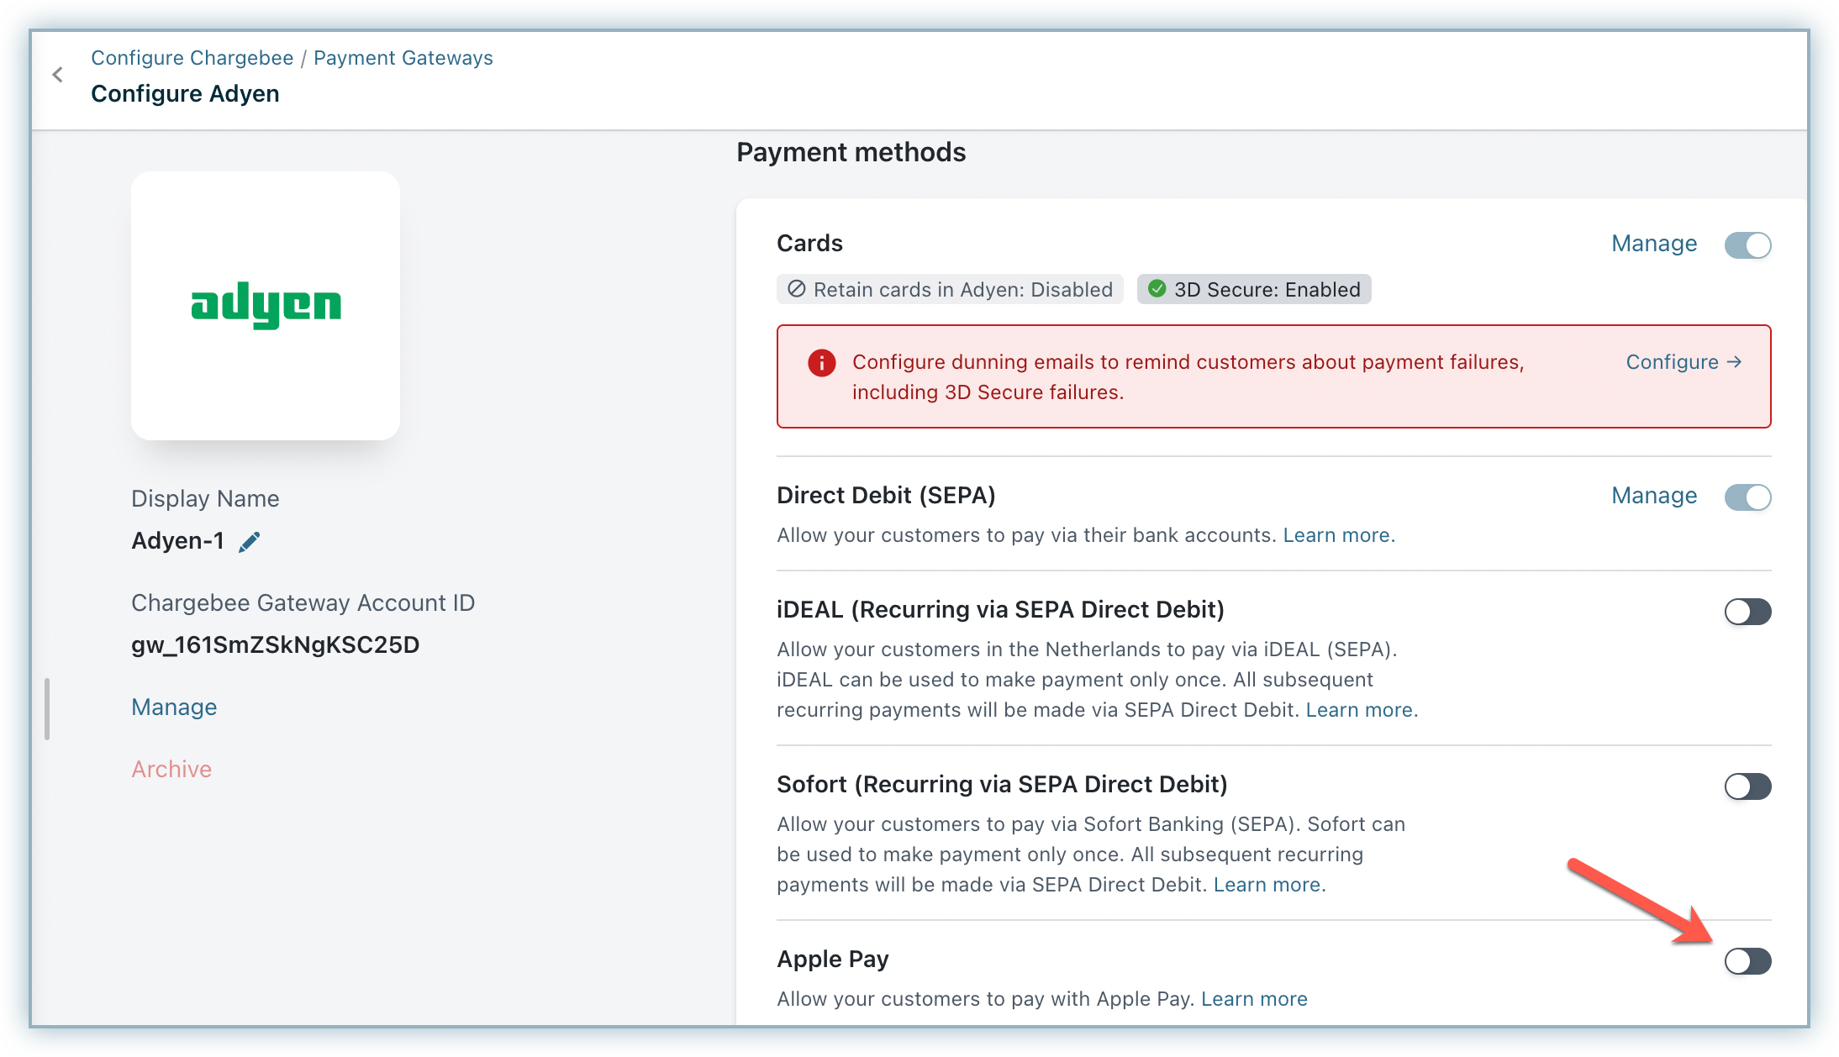Turn off Direct Debit (SEPA) toggle
The image size is (1839, 1057).
1747,497
